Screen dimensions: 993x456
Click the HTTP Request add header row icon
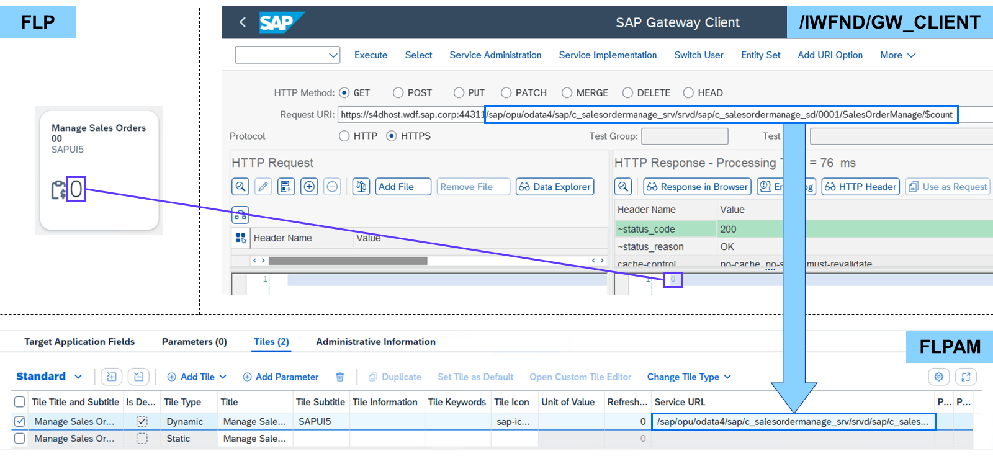(x=286, y=186)
